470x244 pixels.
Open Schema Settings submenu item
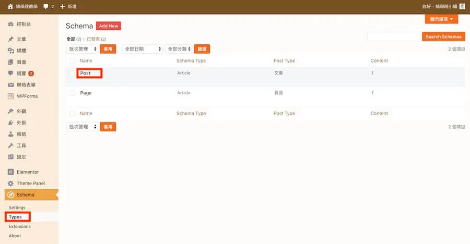(17, 208)
